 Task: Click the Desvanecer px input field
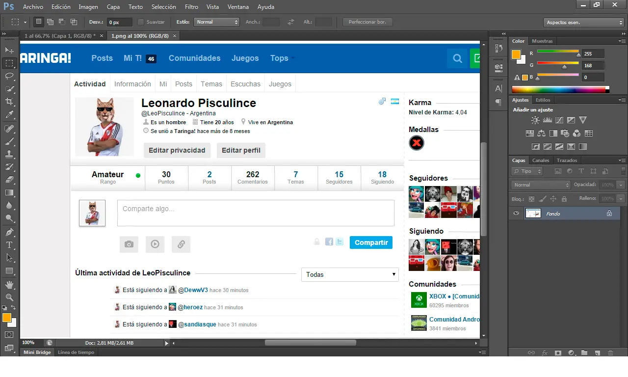pos(120,22)
